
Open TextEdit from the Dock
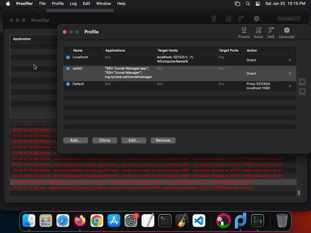pos(148,221)
